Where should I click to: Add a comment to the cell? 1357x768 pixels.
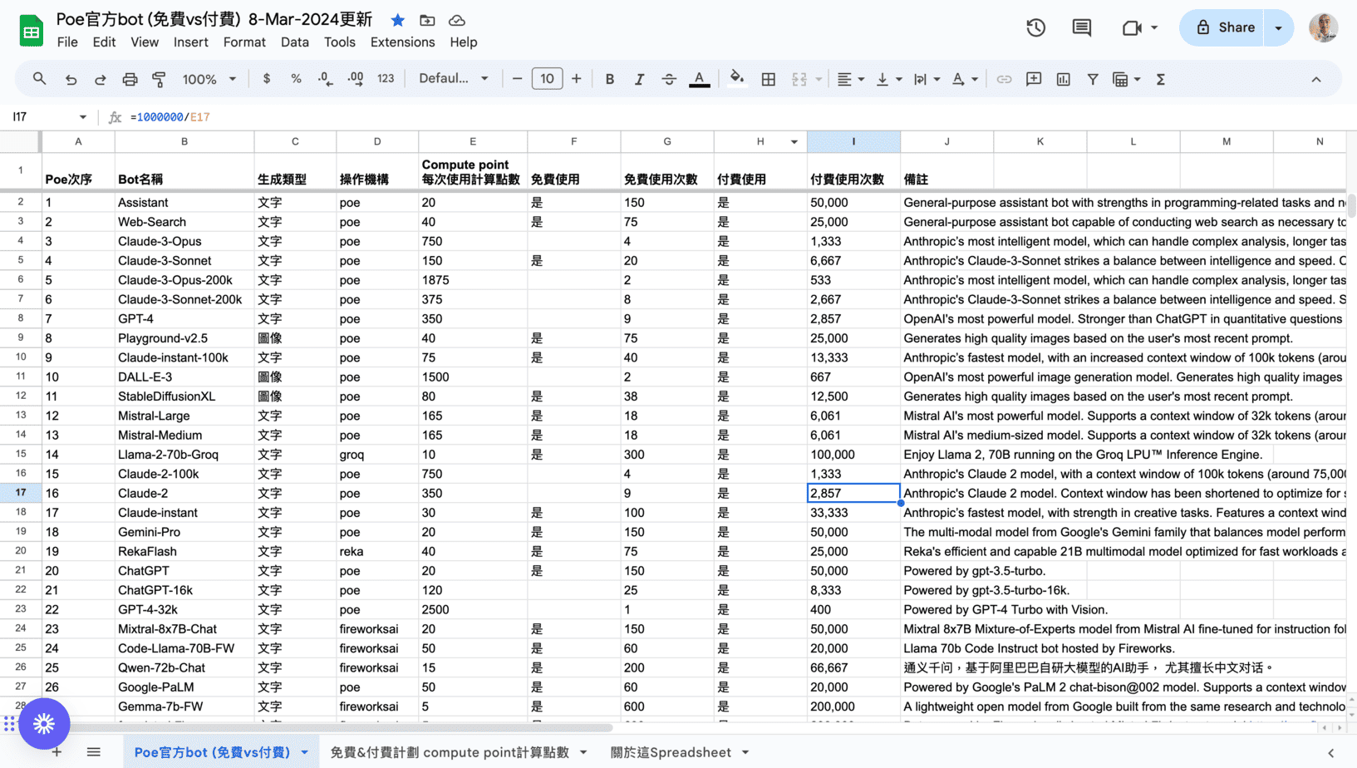point(1034,79)
